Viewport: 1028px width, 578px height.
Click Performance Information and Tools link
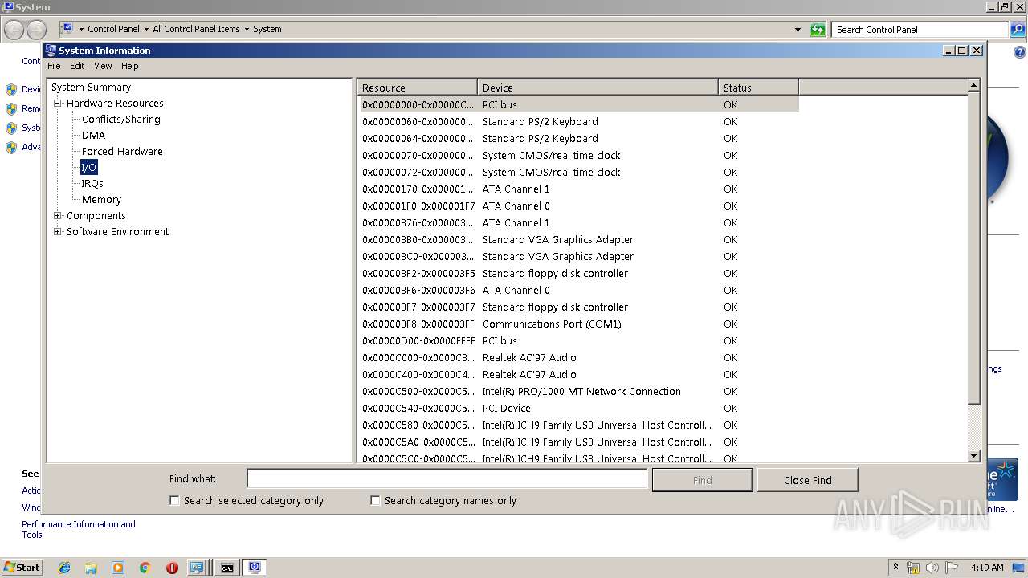[x=79, y=529]
